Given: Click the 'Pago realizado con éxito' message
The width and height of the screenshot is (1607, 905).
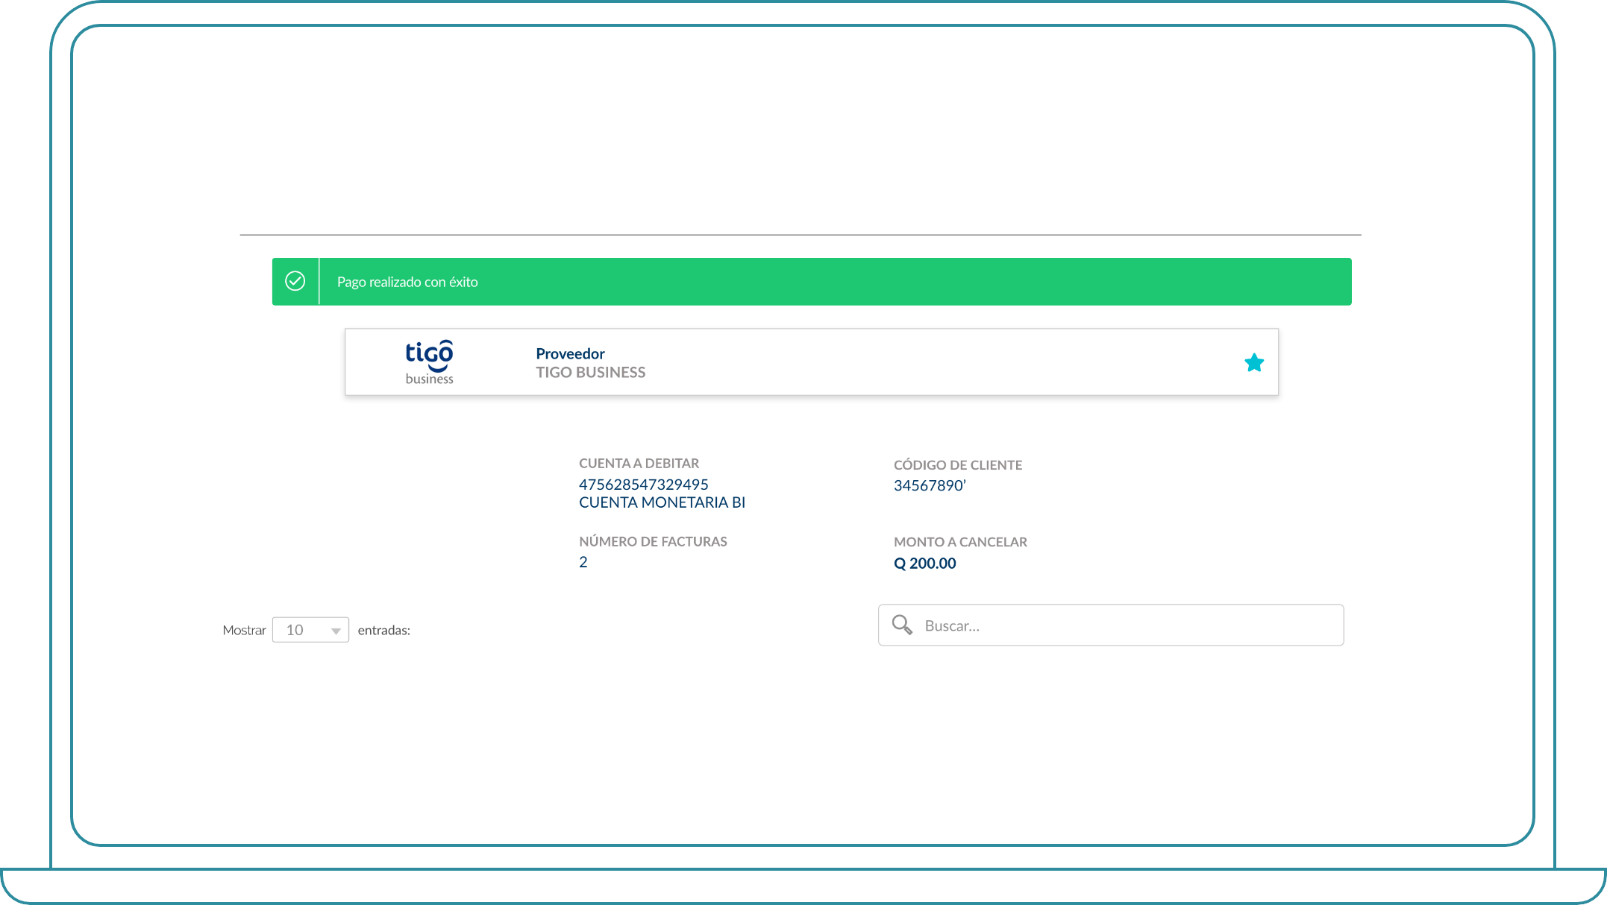Looking at the screenshot, I should [x=407, y=282].
